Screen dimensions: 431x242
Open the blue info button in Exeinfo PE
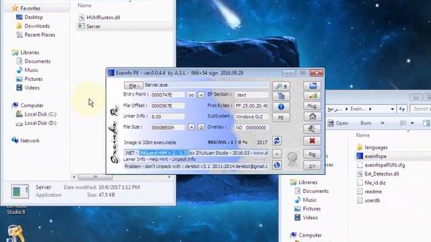pyautogui.click(x=281, y=107)
